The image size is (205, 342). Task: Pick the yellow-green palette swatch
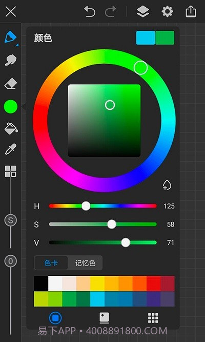click(41, 299)
